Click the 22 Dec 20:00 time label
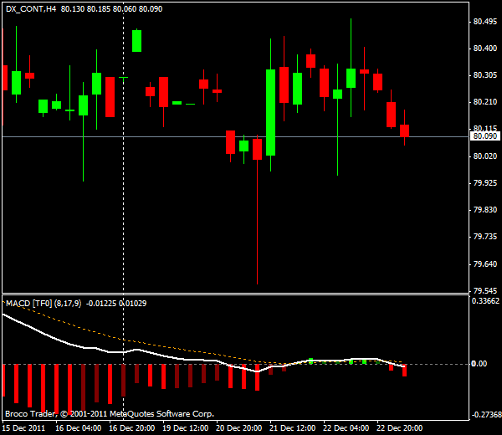This screenshot has width=502, height=435. pyautogui.click(x=400, y=428)
